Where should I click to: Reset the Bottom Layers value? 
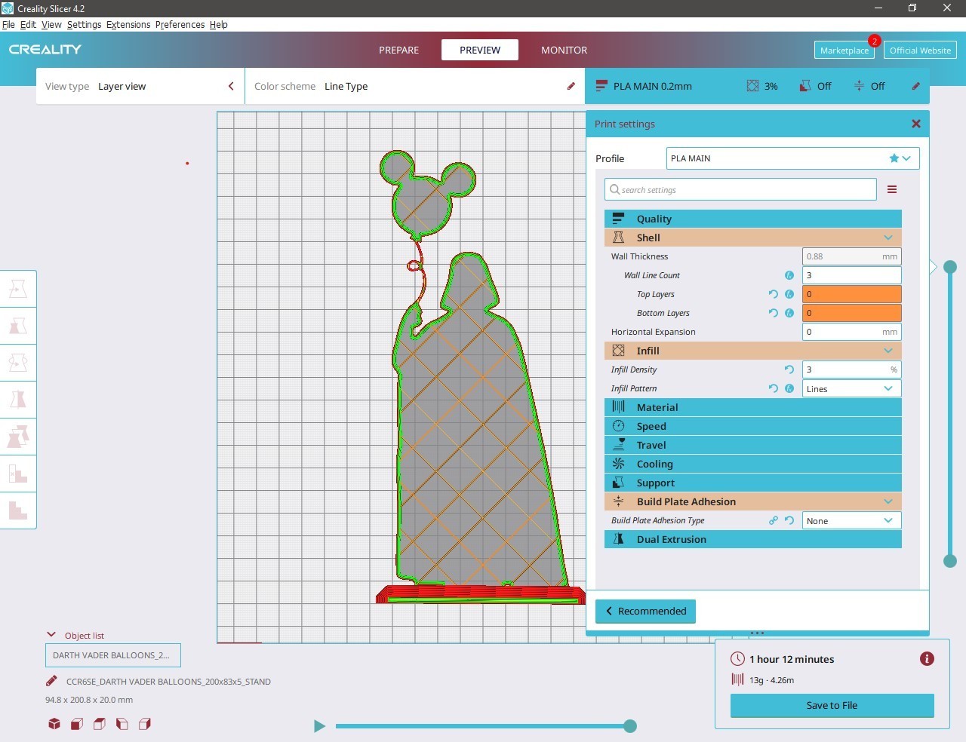pyautogui.click(x=774, y=313)
